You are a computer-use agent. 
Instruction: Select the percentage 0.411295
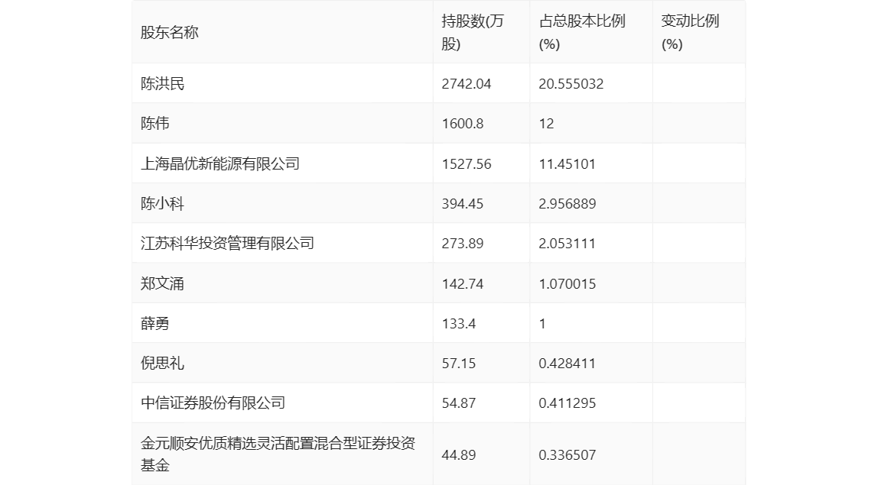coord(567,403)
